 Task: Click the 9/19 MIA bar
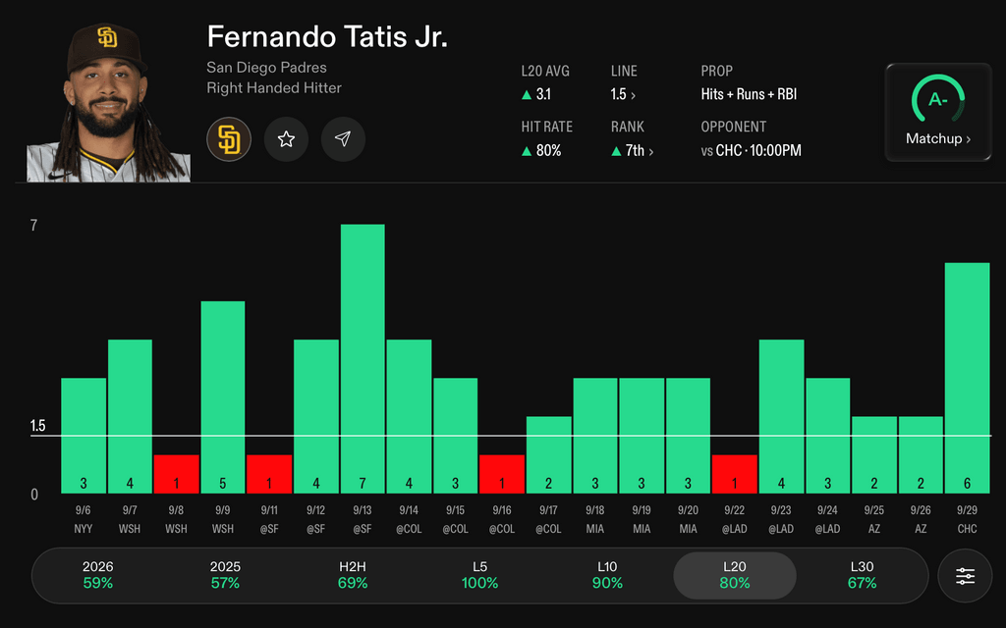coord(642,436)
